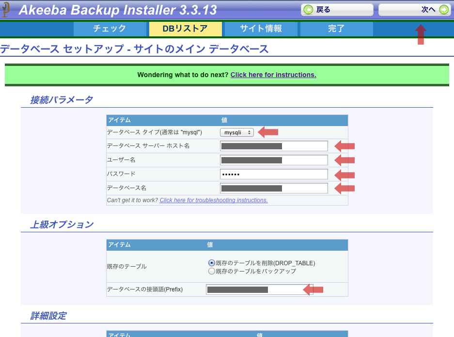Click the データベース名 input field
The width and height of the screenshot is (454, 337).
pos(274,188)
